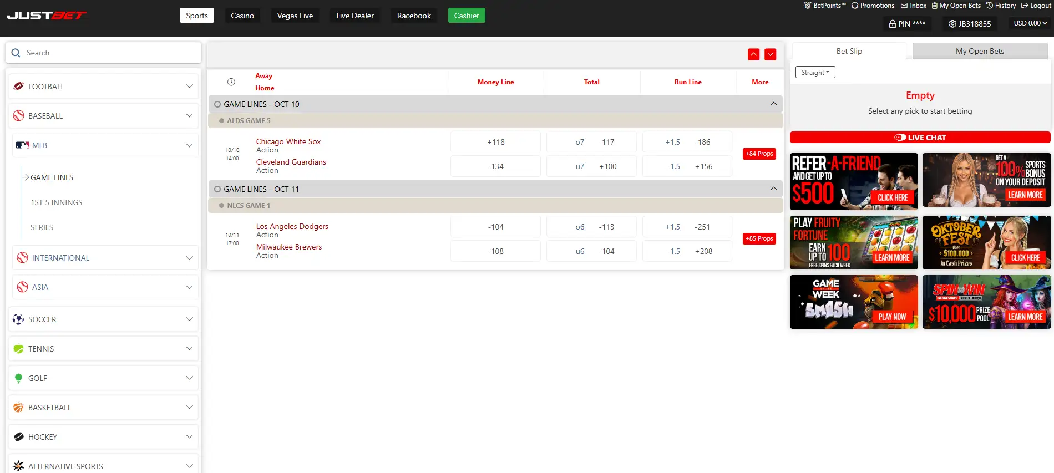Select Dodgers over o6 -113 total
Viewport: 1054px width, 473px height.
pos(591,227)
